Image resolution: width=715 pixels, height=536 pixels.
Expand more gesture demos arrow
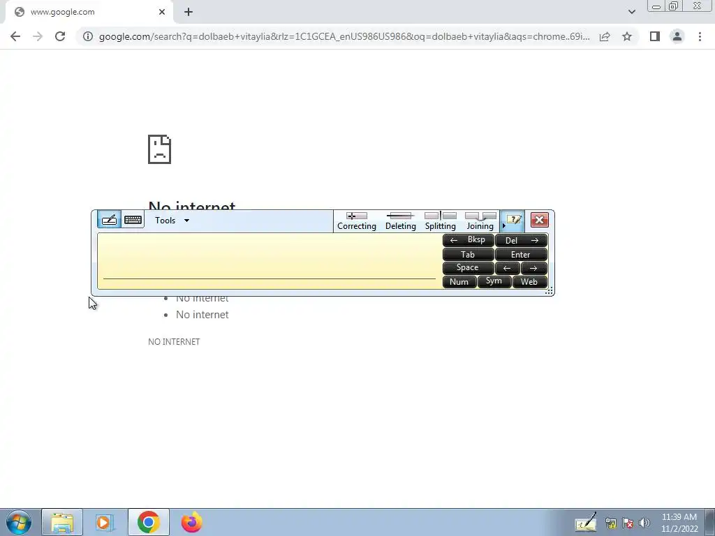(x=504, y=226)
